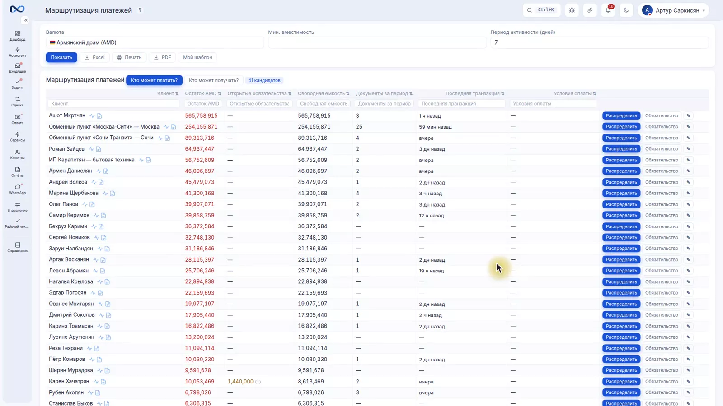
Task: Click Распределить for Ашот Мкртчян
Action: click(621, 116)
